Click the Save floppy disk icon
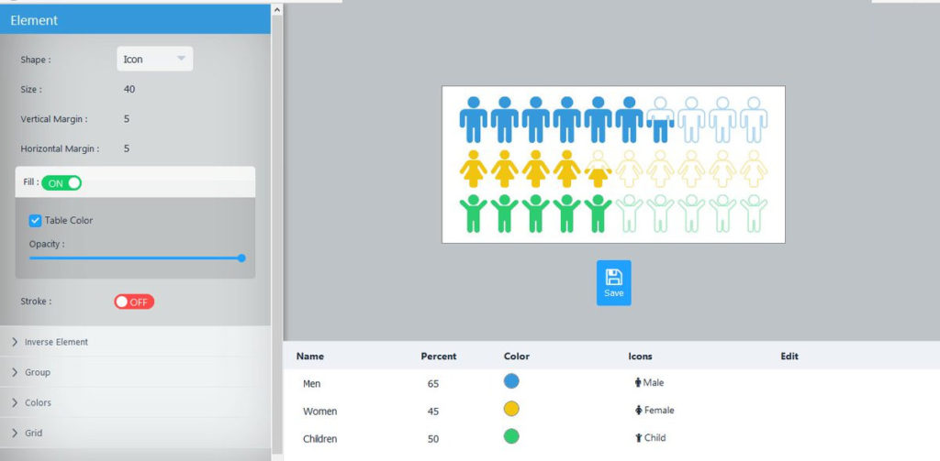The height and width of the screenshot is (461, 940). point(613,277)
